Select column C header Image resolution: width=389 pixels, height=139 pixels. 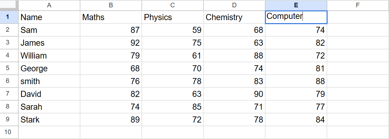pos(173,5)
